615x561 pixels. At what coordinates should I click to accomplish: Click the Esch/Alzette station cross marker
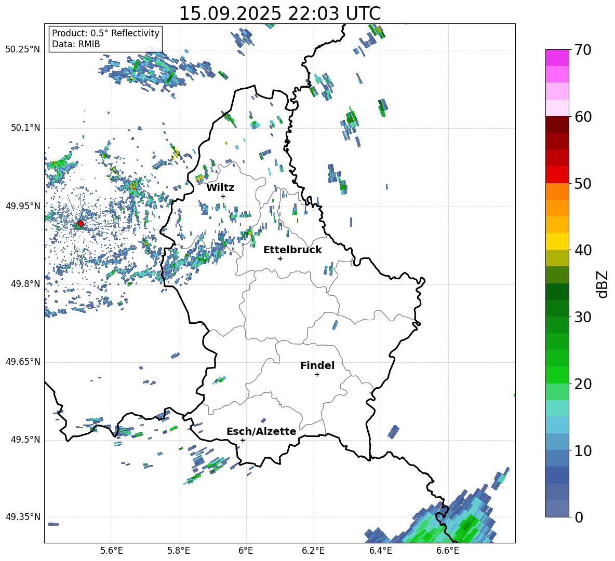click(x=243, y=440)
